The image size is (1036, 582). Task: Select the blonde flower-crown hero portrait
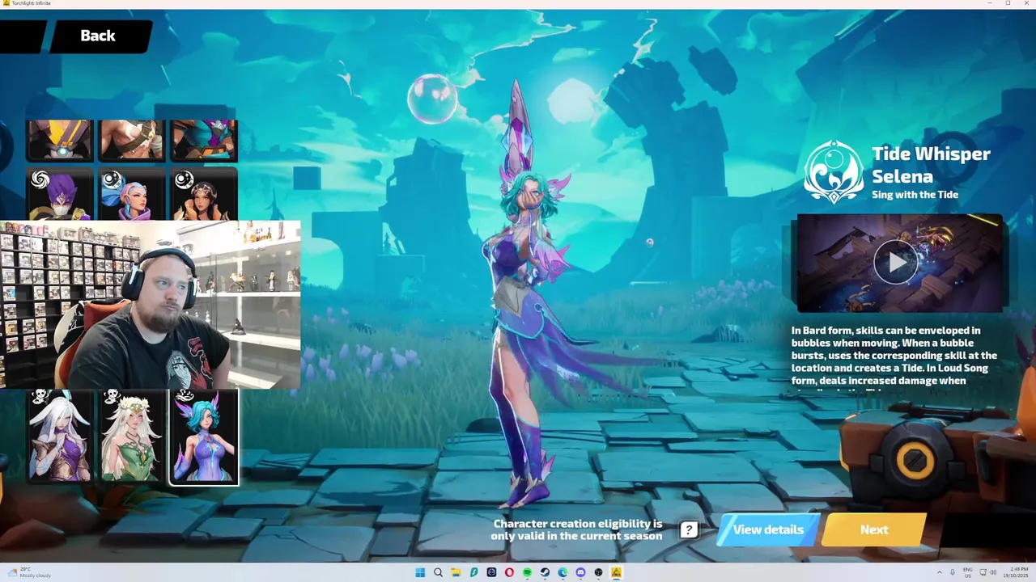coord(132,436)
